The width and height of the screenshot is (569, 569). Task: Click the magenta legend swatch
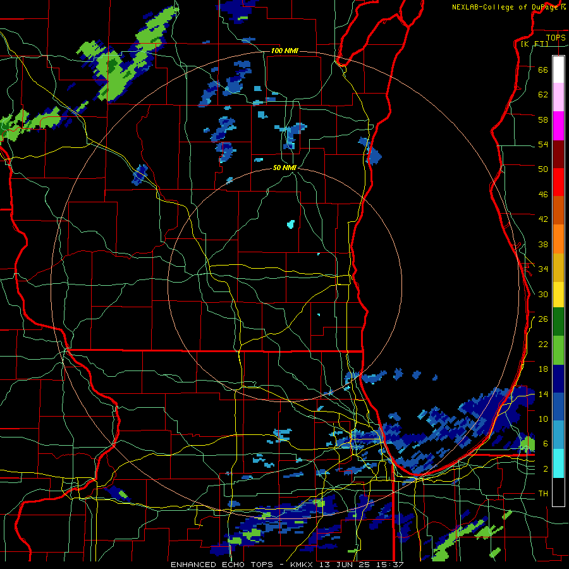558,126
